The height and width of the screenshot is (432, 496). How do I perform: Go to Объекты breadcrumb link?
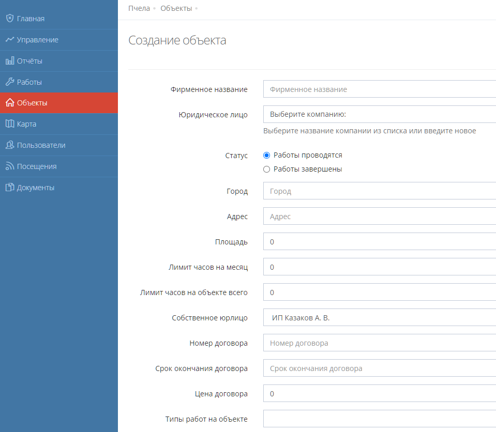click(x=176, y=8)
